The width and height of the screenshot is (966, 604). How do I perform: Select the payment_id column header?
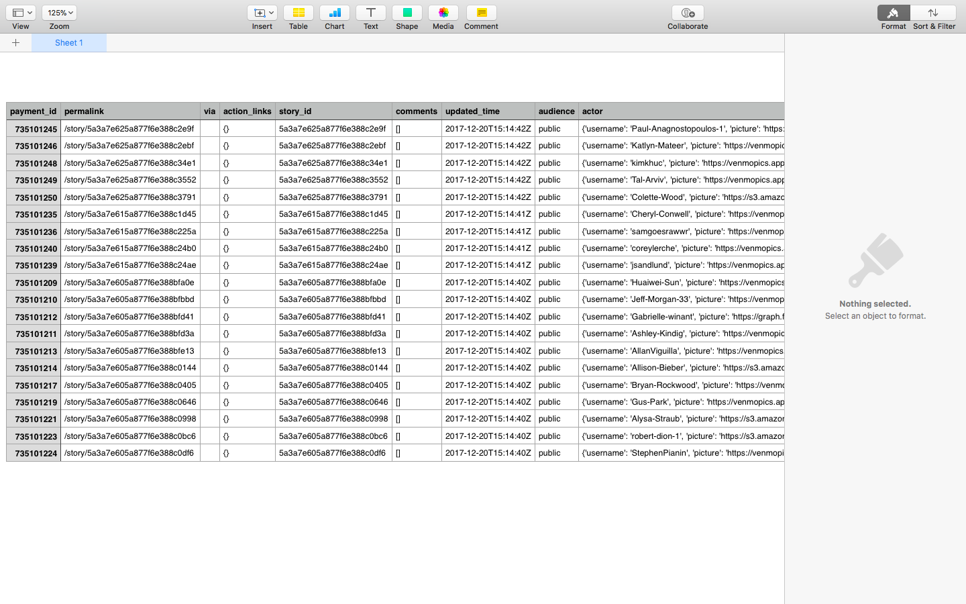point(33,111)
